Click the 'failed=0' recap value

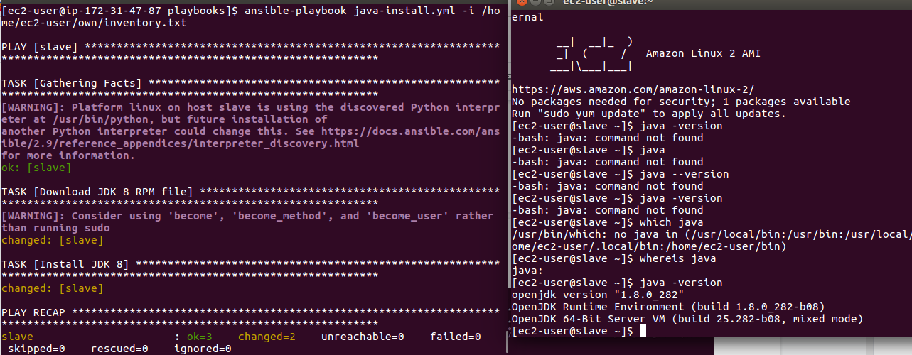(456, 337)
